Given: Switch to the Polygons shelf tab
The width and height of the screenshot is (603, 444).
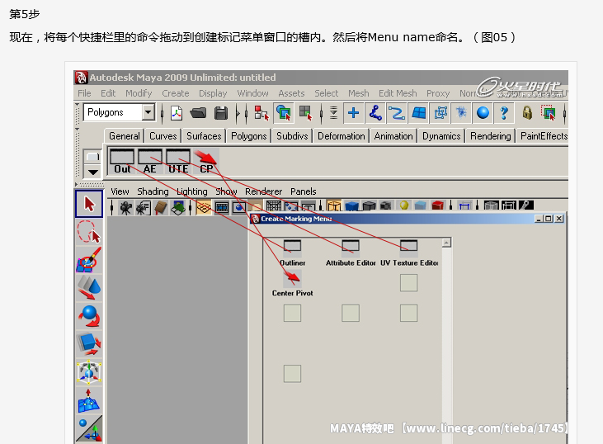Looking at the screenshot, I should (x=249, y=136).
